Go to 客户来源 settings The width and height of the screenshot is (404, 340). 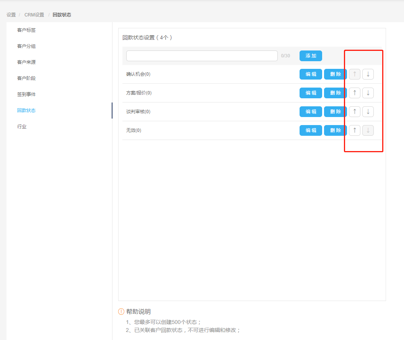click(26, 62)
